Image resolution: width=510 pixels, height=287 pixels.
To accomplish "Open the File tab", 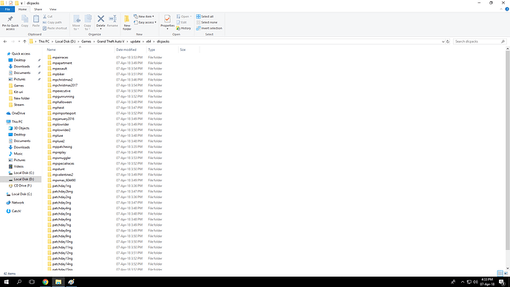I will tap(7, 10).
